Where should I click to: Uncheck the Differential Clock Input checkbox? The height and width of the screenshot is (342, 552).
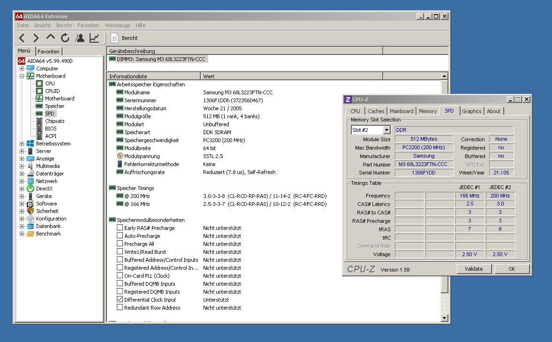120,299
